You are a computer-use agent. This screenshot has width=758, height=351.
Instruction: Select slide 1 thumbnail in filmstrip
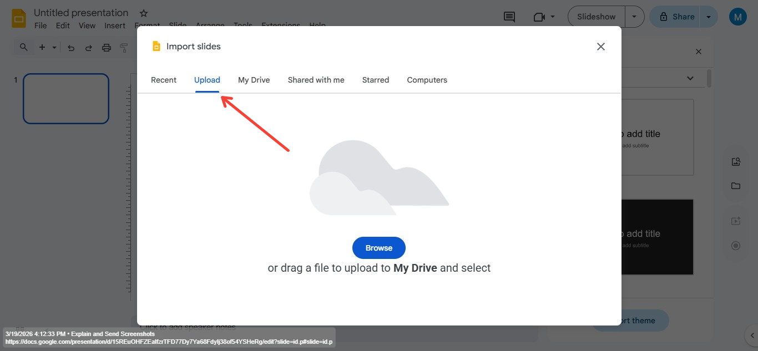[66, 99]
